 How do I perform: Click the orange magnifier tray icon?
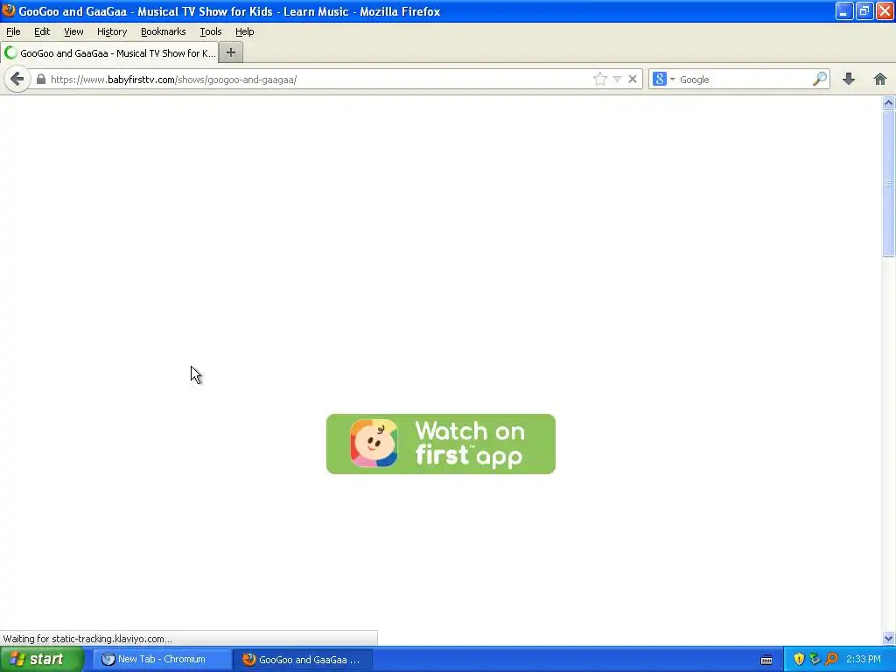point(831,660)
